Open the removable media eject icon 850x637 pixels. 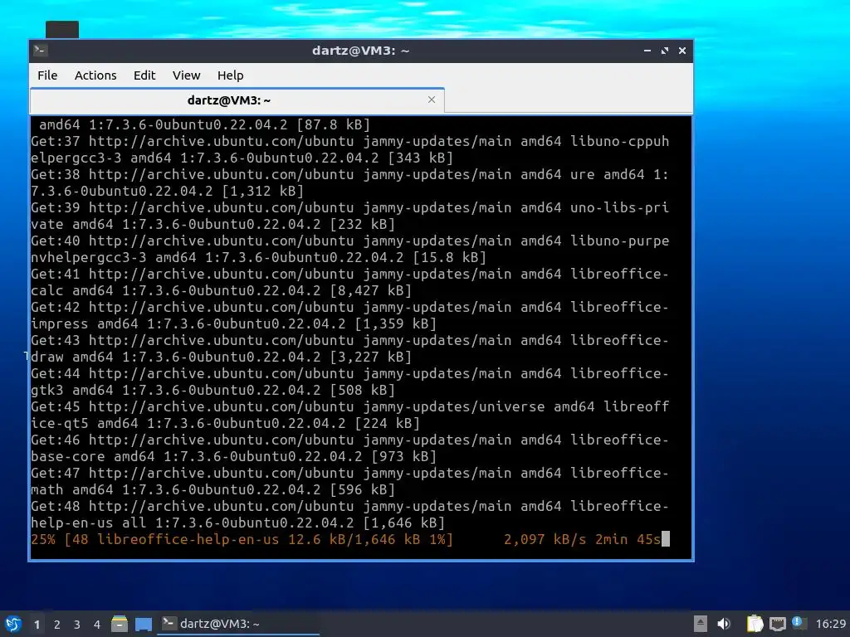coord(701,624)
